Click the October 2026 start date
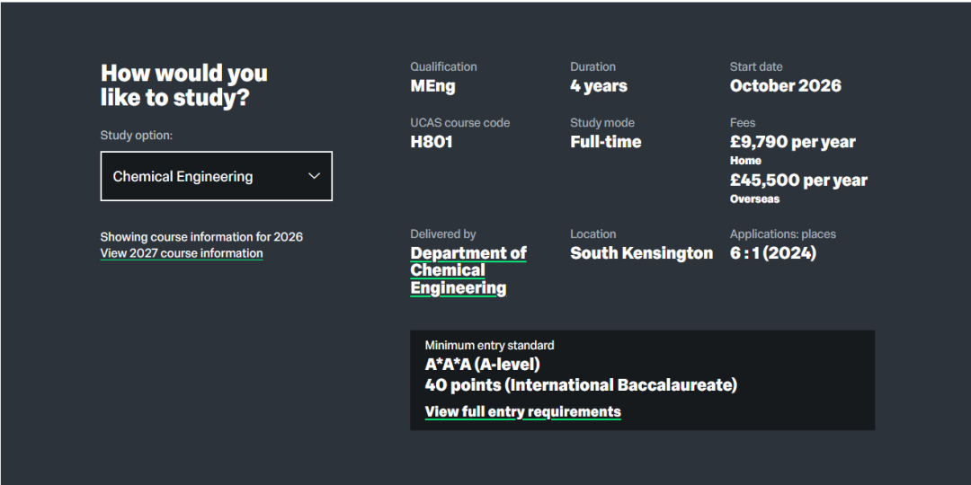The width and height of the screenshot is (971, 485). (785, 86)
